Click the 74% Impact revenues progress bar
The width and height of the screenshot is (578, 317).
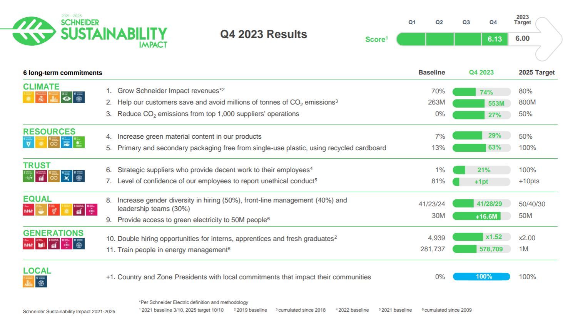click(481, 92)
